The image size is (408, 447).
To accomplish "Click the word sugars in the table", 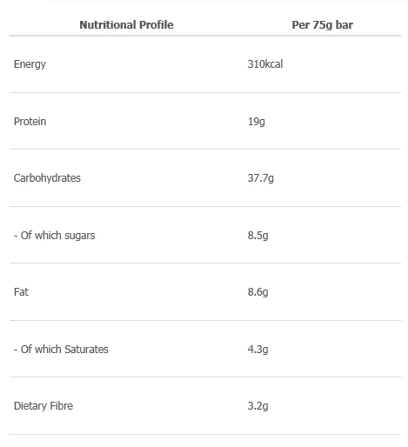I will click(80, 236).
